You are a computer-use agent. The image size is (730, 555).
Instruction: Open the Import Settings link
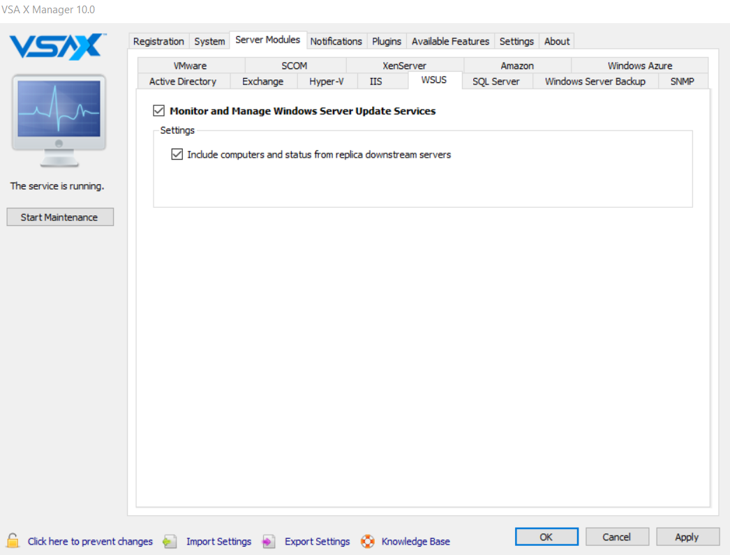(x=219, y=542)
